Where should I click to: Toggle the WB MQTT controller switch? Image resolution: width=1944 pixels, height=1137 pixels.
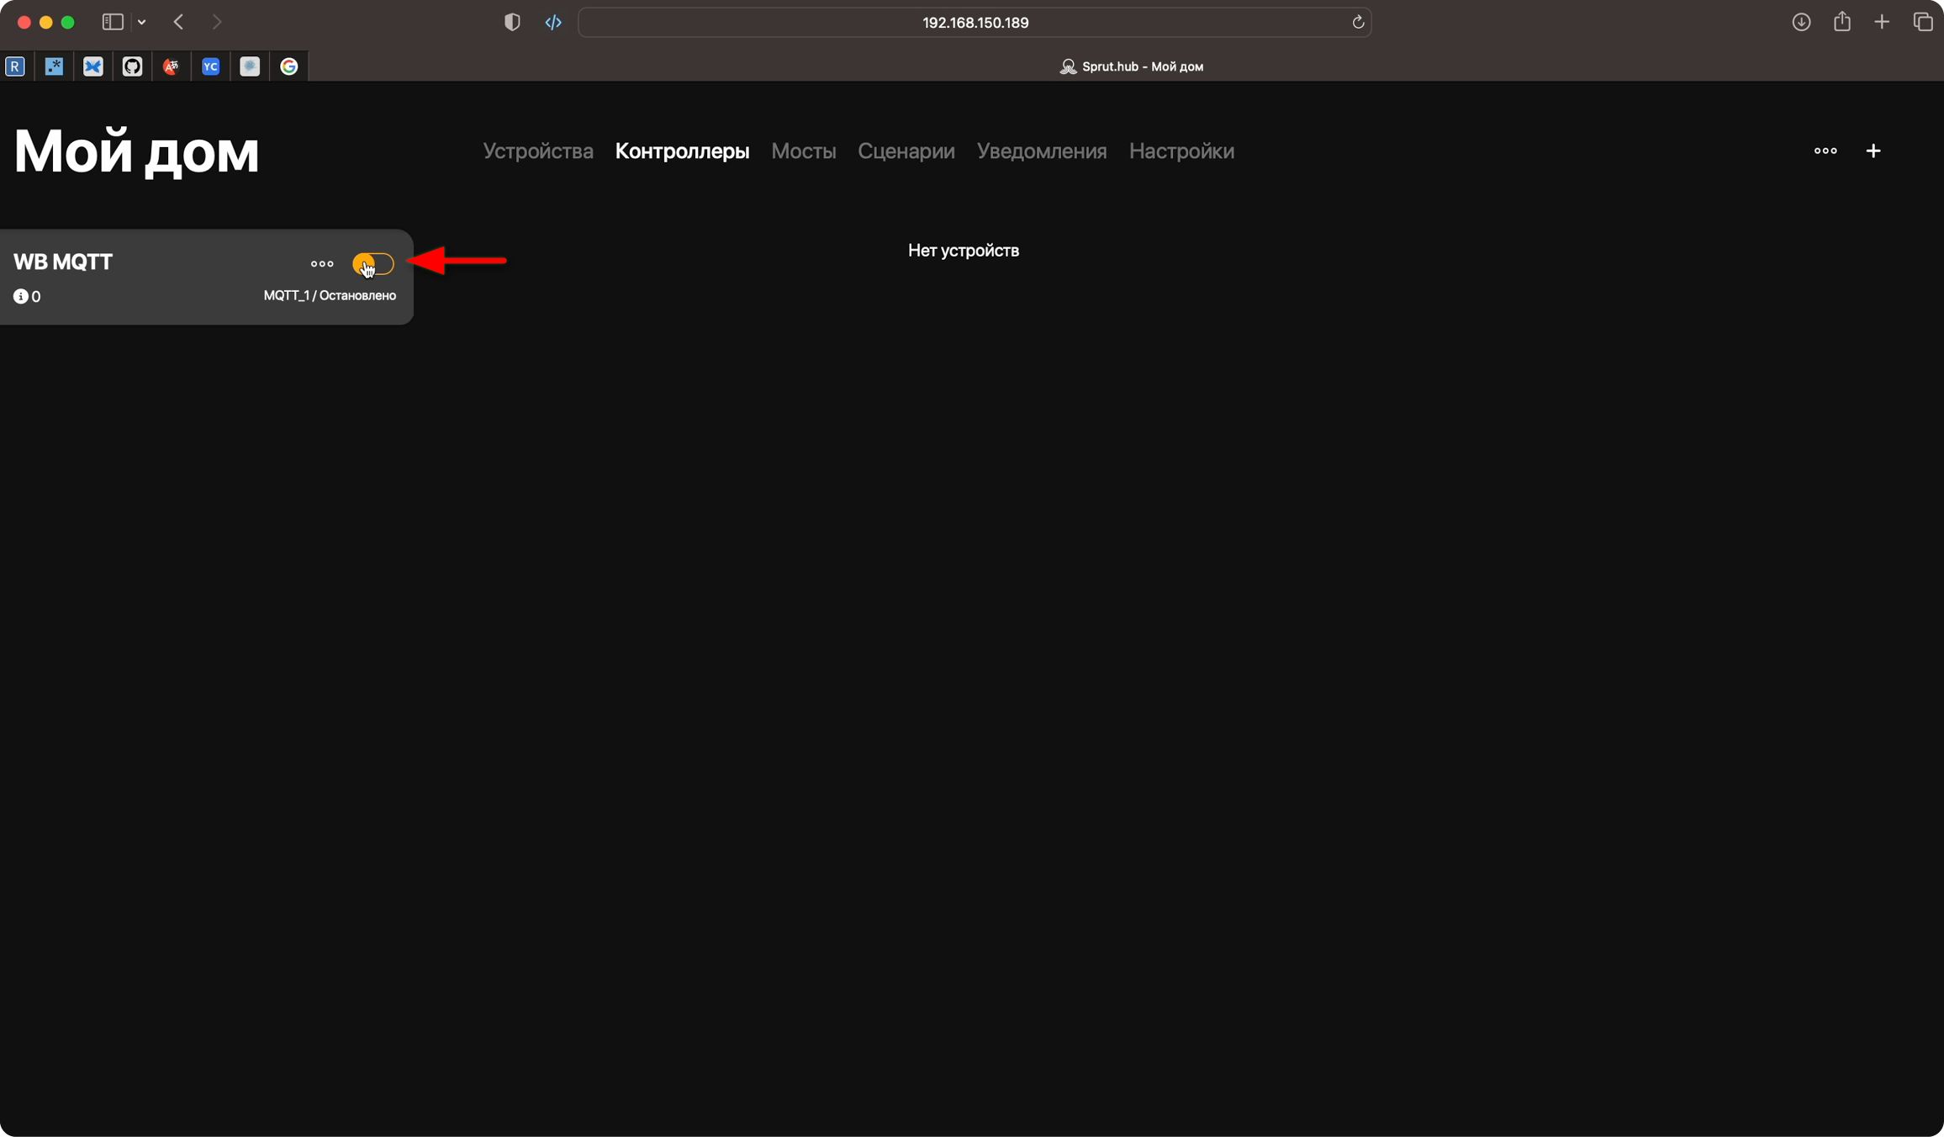point(373,264)
